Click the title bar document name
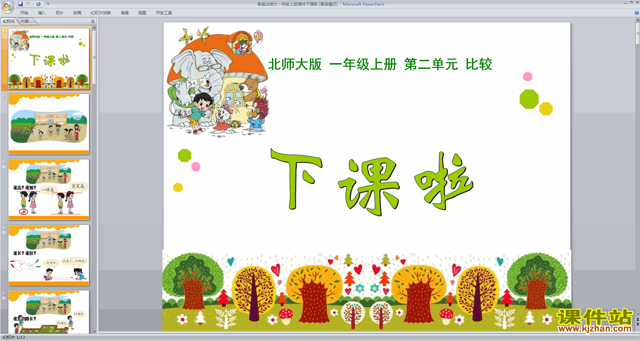 297,4
